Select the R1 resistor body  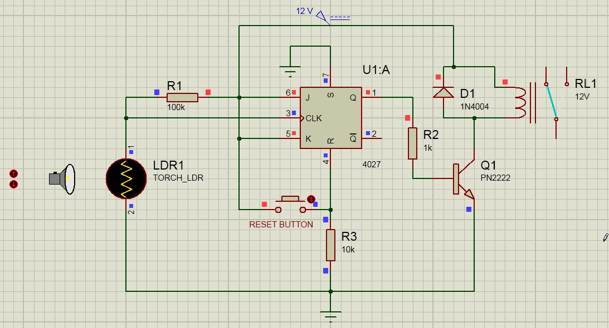click(x=183, y=97)
